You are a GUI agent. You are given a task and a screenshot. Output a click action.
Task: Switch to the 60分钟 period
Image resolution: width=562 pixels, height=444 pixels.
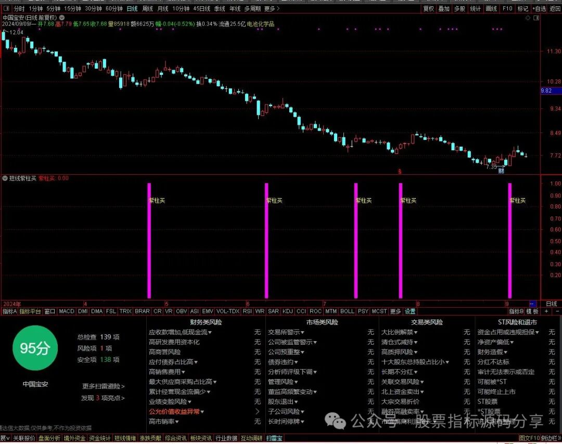click(114, 9)
